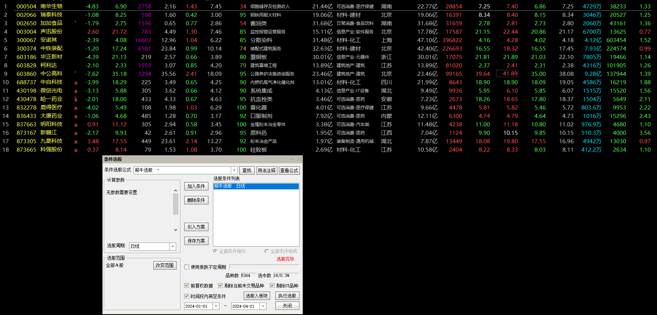Click the R marker beside 哈一药业
657x315 pixels.
tap(76, 100)
